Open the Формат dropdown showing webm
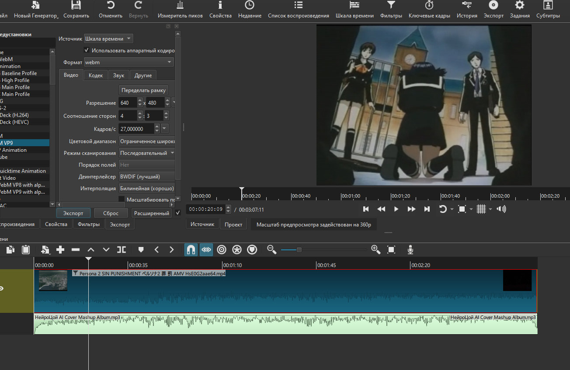 point(129,62)
